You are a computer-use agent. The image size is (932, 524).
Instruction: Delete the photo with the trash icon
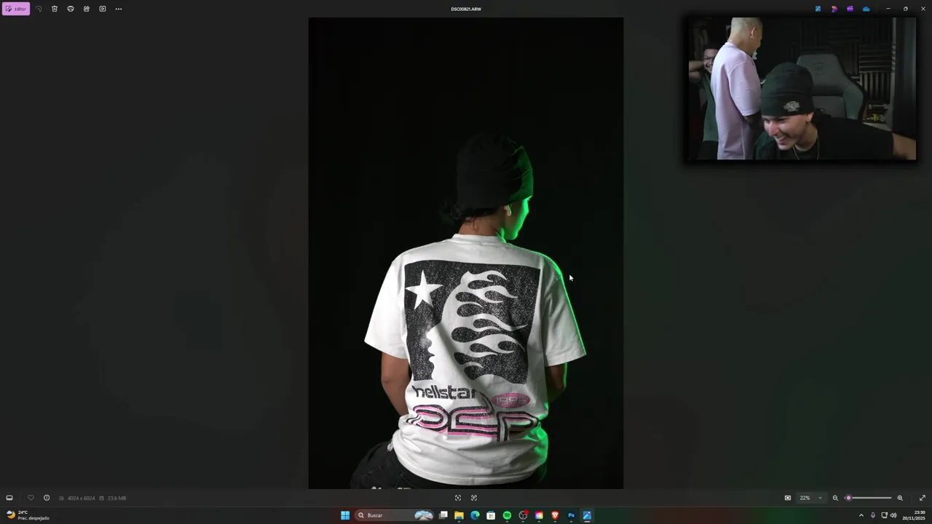pyautogui.click(x=55, y=9)
